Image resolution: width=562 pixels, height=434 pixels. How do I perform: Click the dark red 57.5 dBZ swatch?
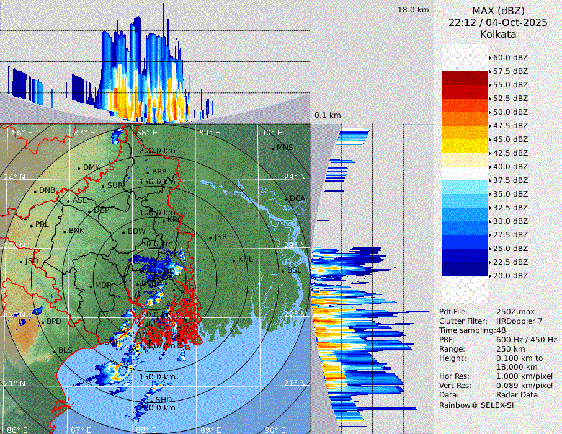465,77
